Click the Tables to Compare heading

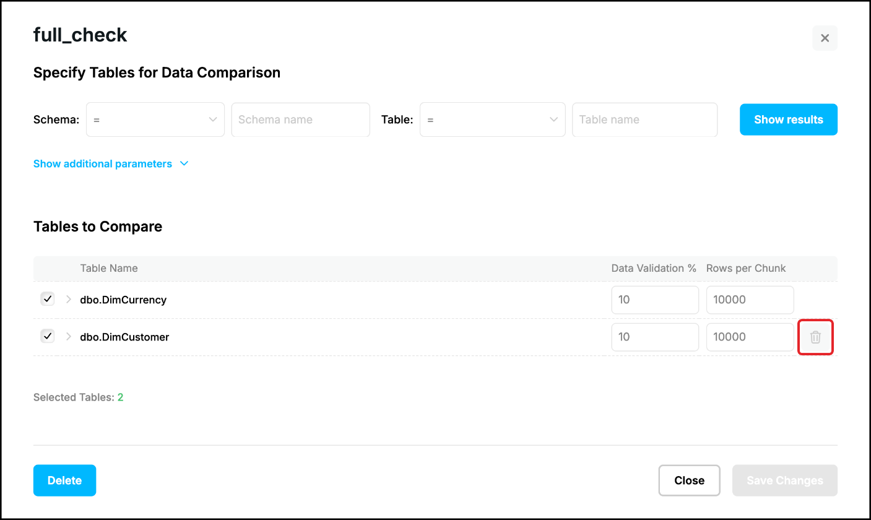tap(98, 227)
